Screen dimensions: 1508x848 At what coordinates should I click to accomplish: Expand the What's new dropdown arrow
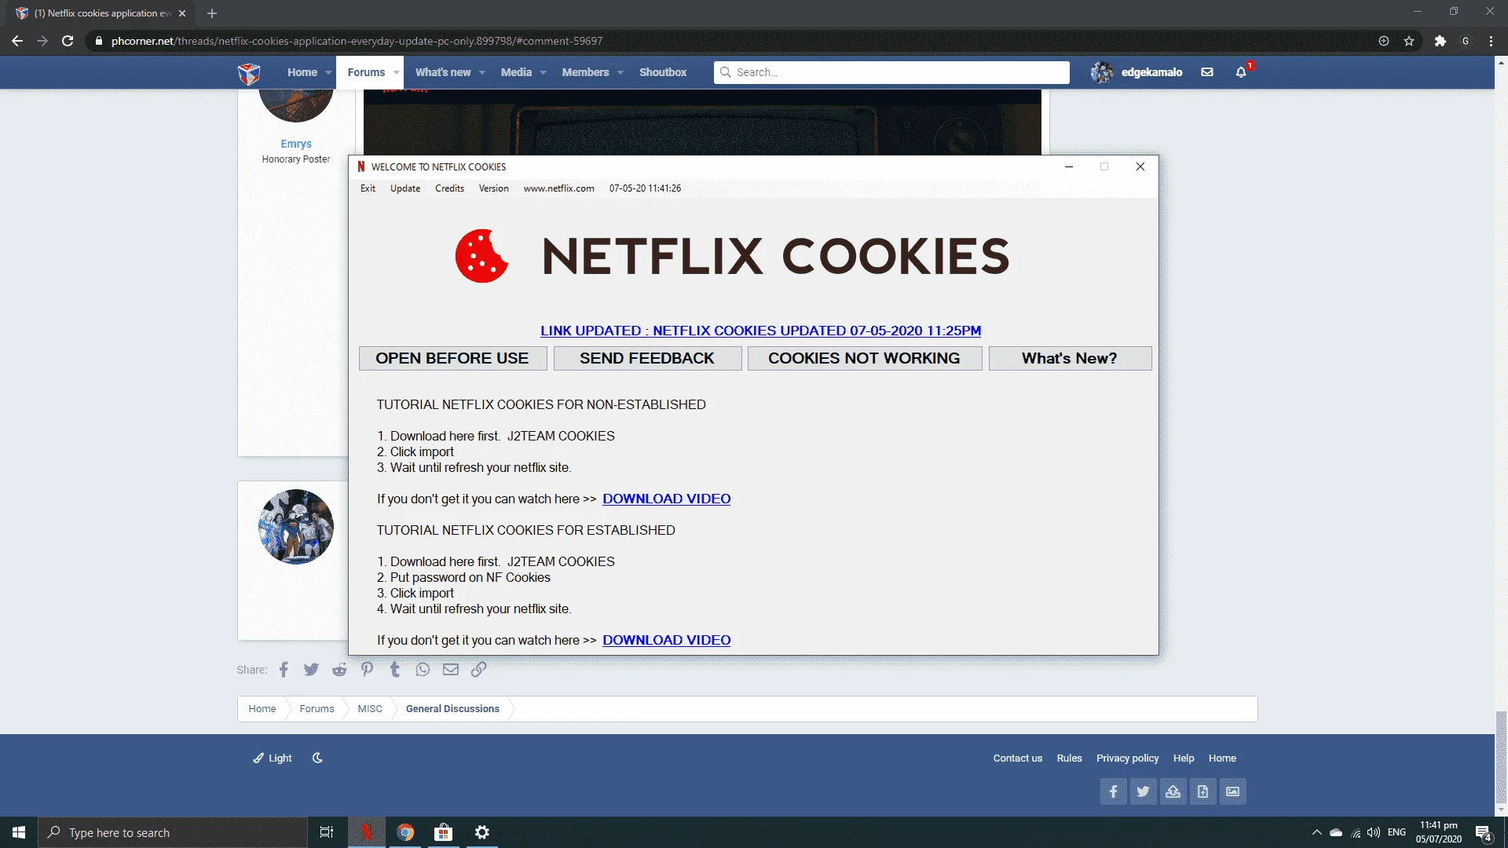click(x=482, y=72)
